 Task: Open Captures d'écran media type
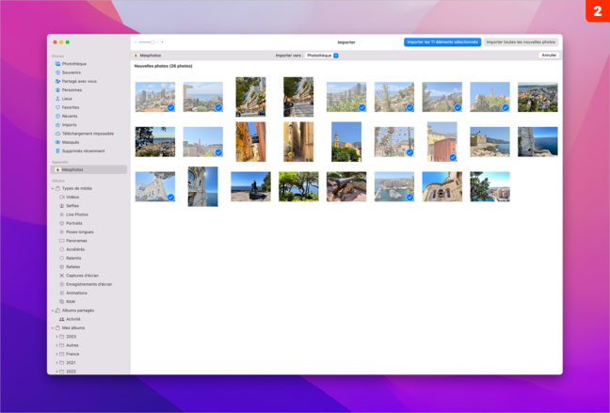[x=82, y=276]
